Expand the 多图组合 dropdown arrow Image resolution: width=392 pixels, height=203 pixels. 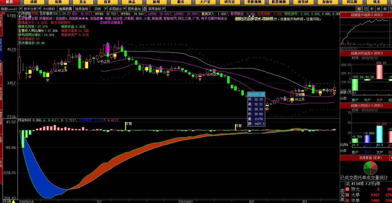coord(124,9)
